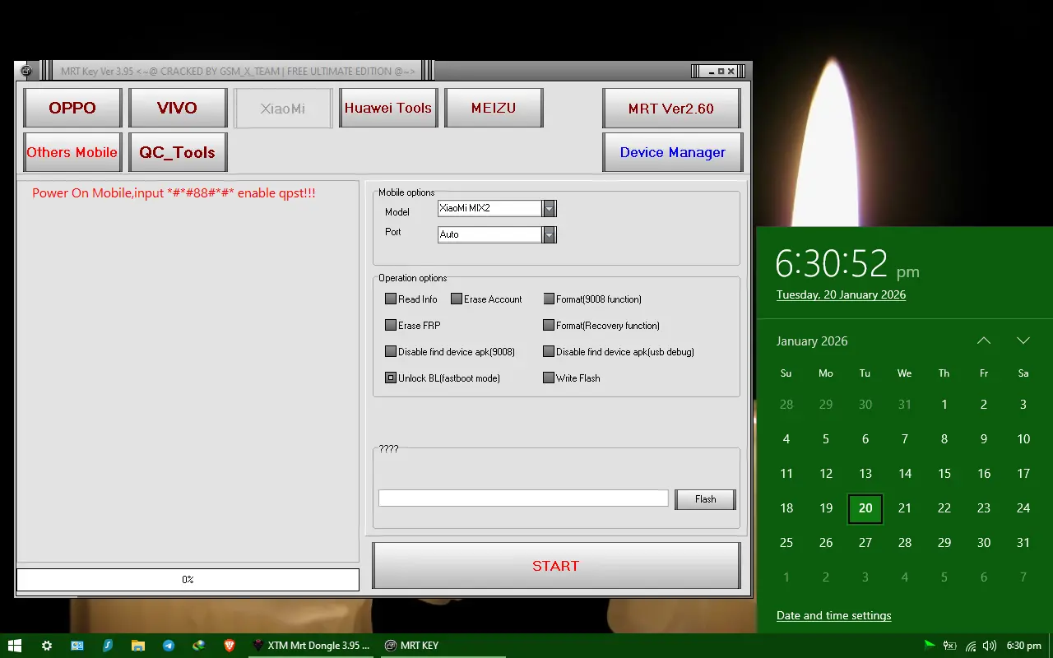Open the MEIZU tab
The image size is (1053, 658).
[494, 108]
